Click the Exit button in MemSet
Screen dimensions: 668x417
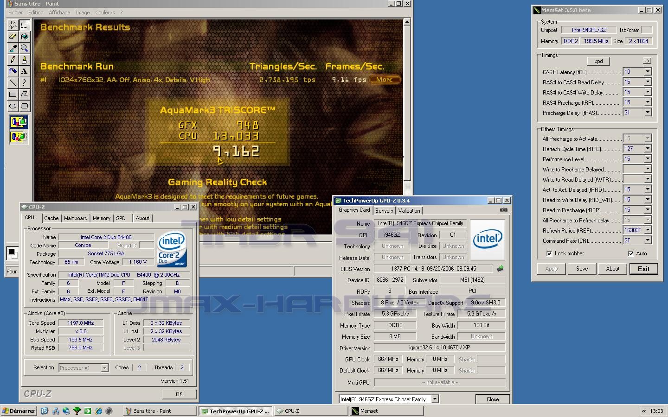[x=643, y=269]
